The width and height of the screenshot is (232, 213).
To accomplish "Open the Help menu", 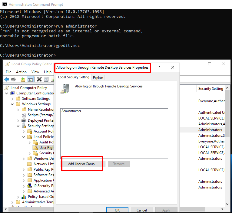I will (x=48, y=72).
